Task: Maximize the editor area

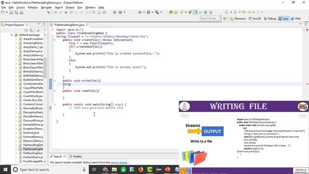Action: [306, 25]
